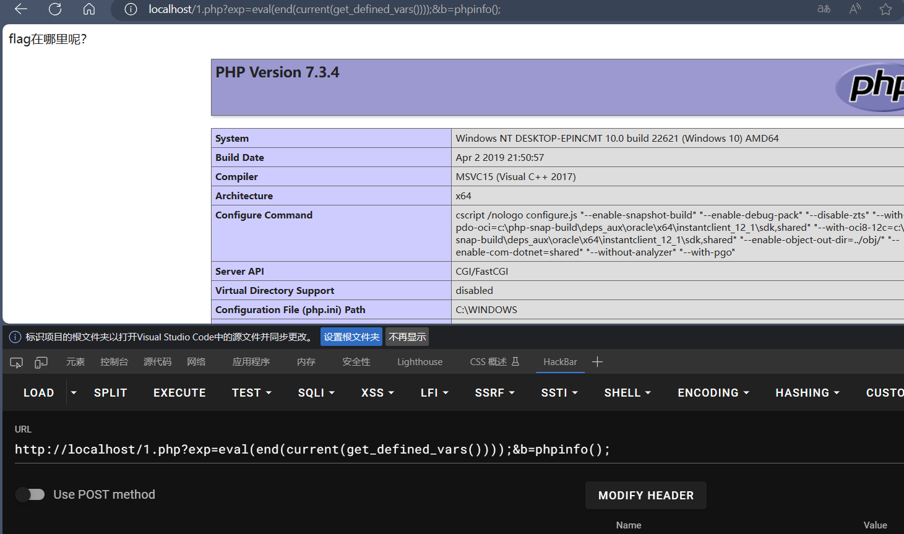The image size is (904, 534).
Task: Click 不再显示 button
Action: coord(407,337)
